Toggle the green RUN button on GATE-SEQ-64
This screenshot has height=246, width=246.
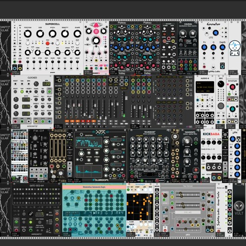tap(31, 222)
